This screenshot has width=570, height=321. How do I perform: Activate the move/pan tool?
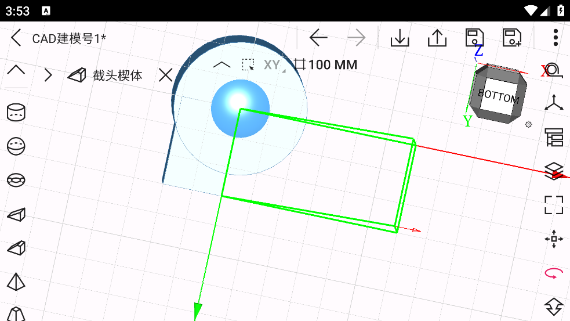[554, 239]
